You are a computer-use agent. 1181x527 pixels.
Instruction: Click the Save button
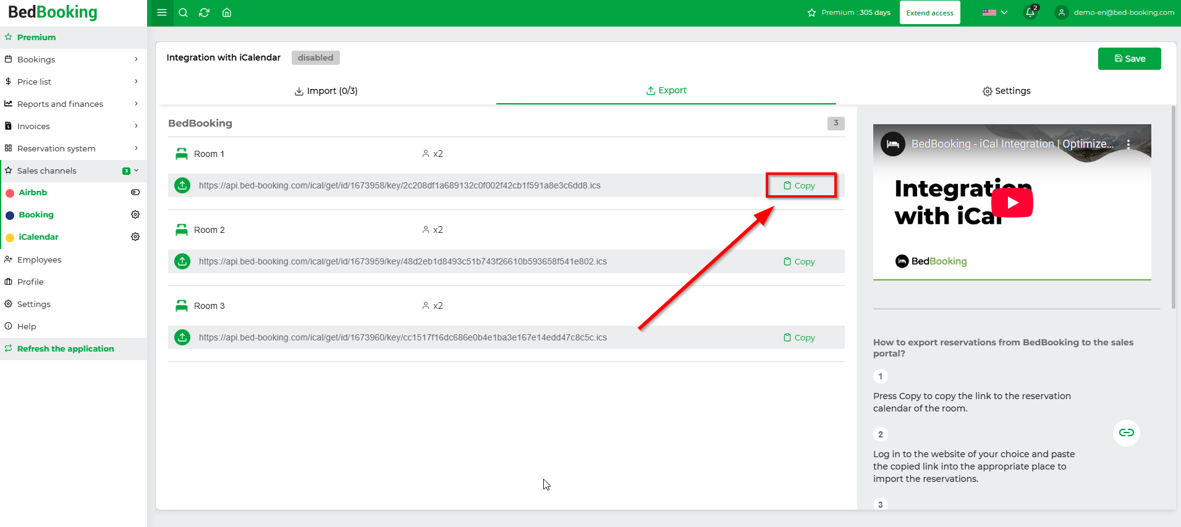coord(1129,59)
